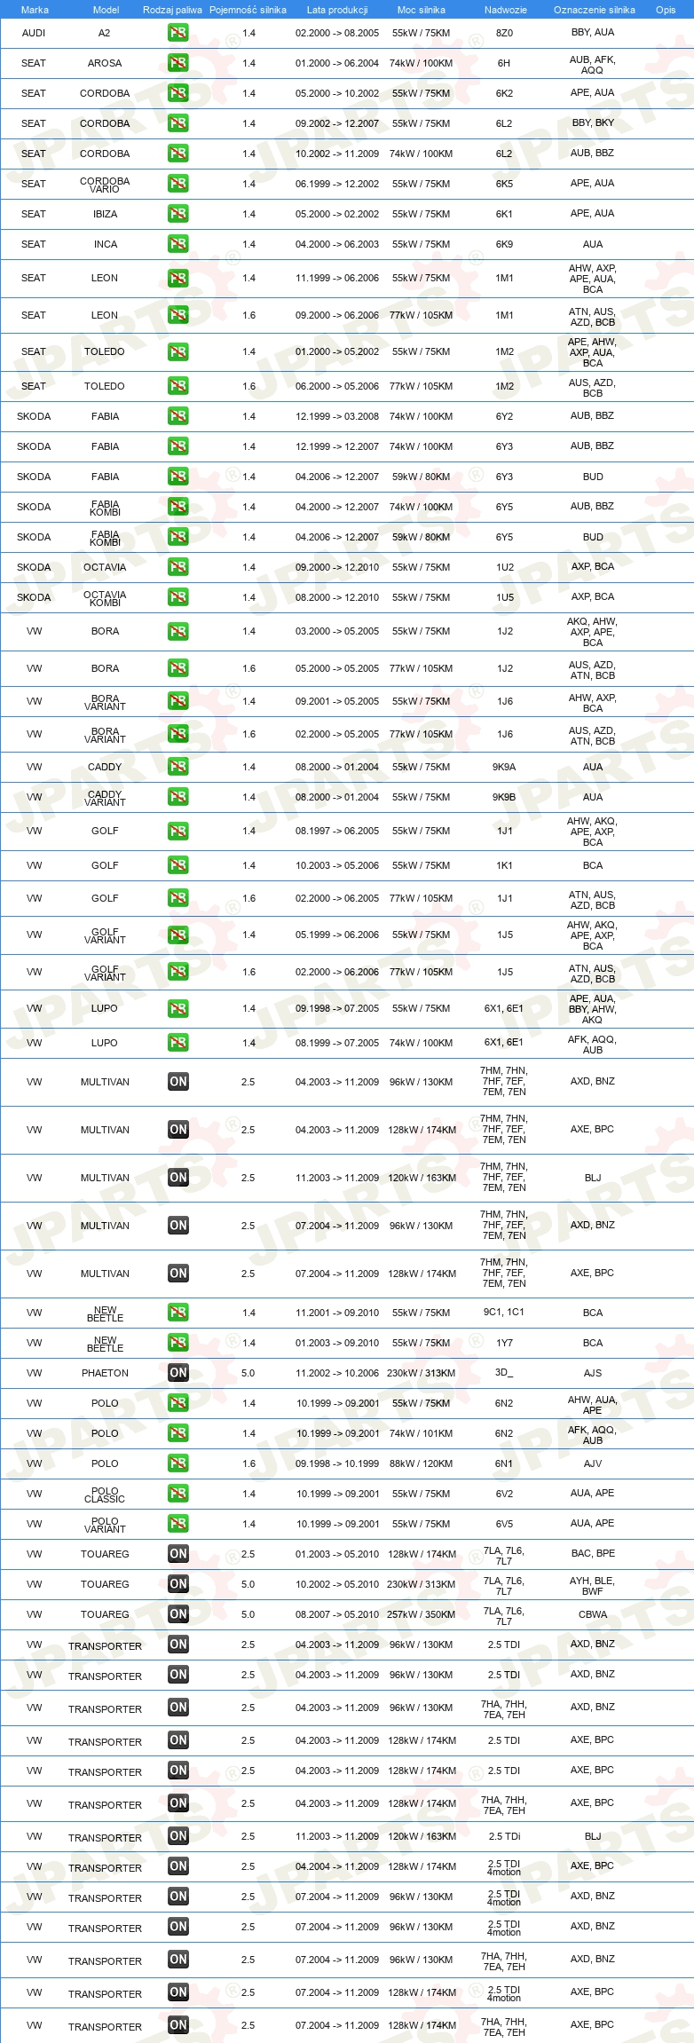
Task: Click the petrol icon for SEAT CORDOBA VARIO
Action: [177, 184]
